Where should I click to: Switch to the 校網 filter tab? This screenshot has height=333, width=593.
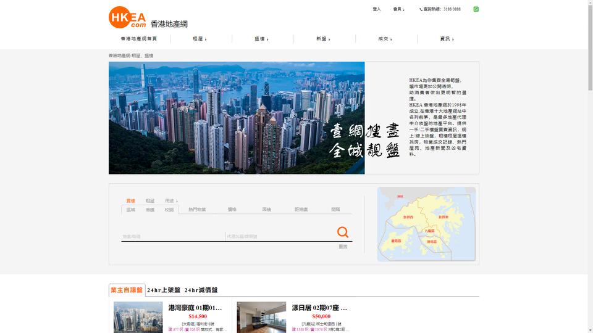coord(169,210)
